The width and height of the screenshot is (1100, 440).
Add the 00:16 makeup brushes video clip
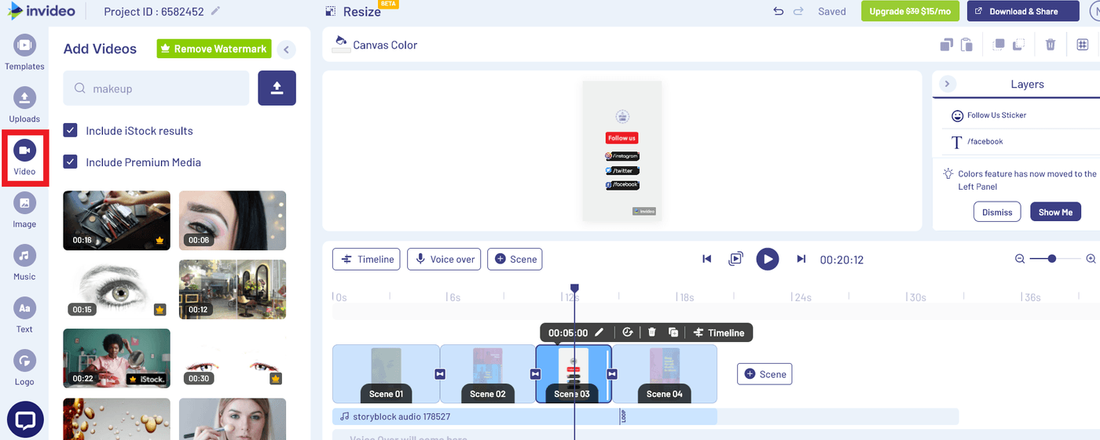116,220
